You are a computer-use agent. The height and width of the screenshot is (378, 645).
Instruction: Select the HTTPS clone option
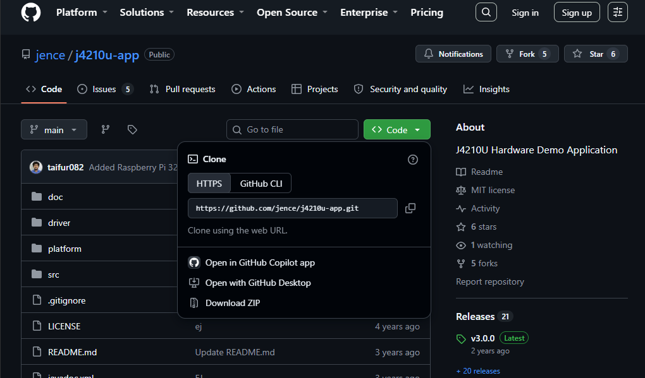pos(209,184)
